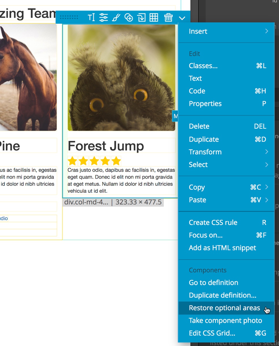
Task: Select Create CSS rule
Action: pos(226,222)
